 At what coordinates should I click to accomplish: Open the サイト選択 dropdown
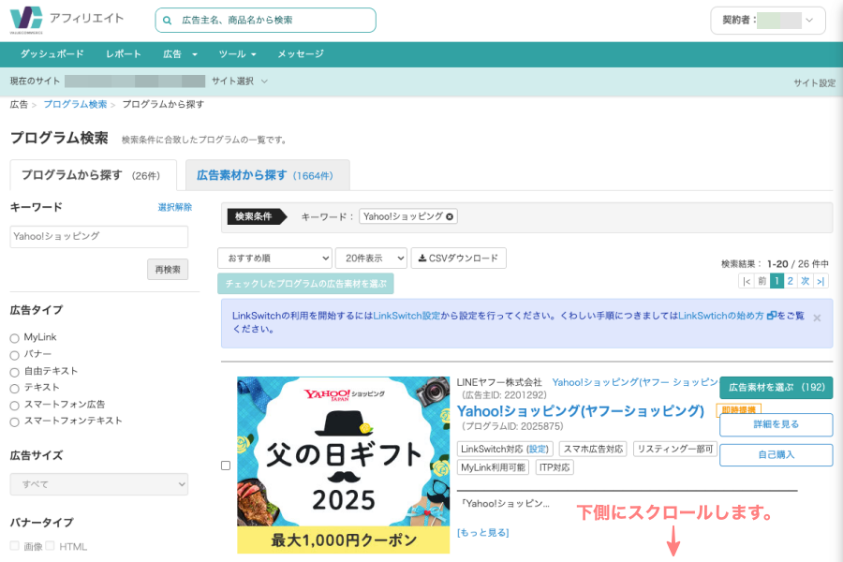[239, 81]
